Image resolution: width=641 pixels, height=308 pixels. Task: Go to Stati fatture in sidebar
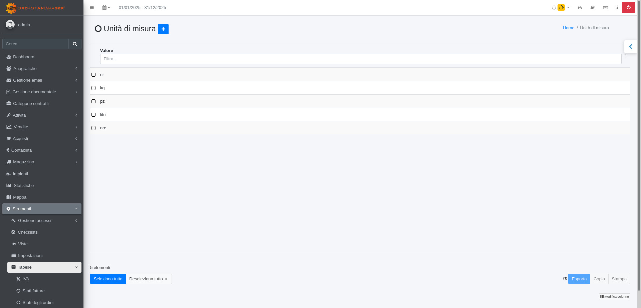(x=33, y=291)
